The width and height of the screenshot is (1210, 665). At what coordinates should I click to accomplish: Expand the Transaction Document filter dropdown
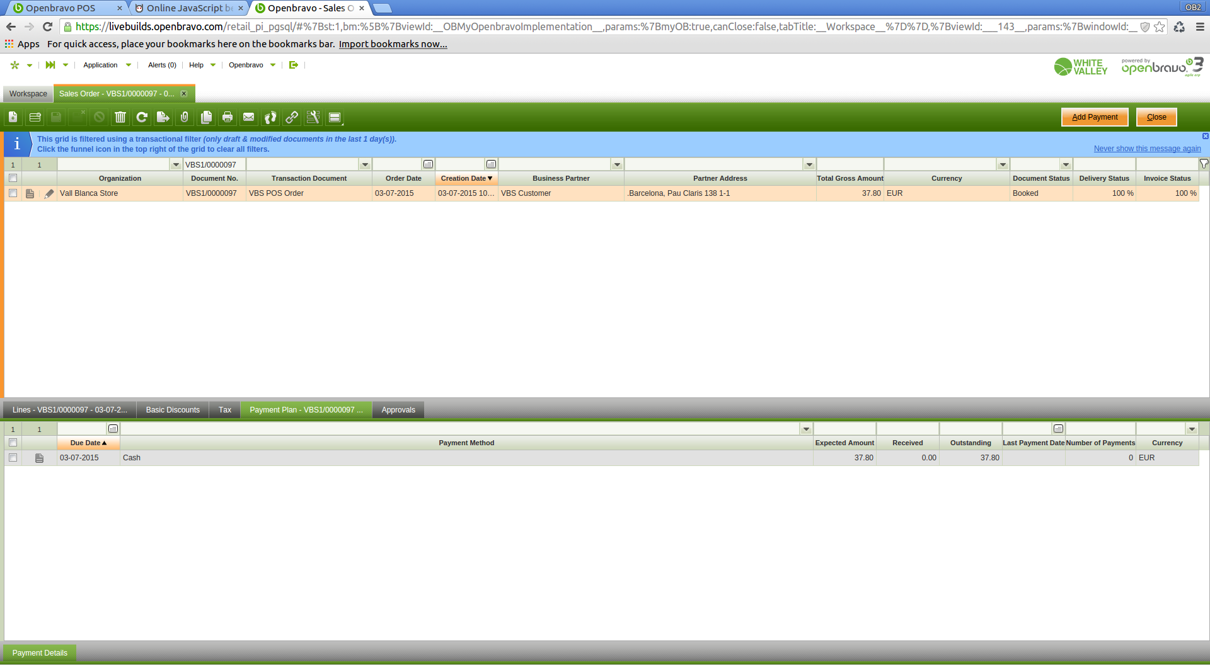click(x=365, y=164)
